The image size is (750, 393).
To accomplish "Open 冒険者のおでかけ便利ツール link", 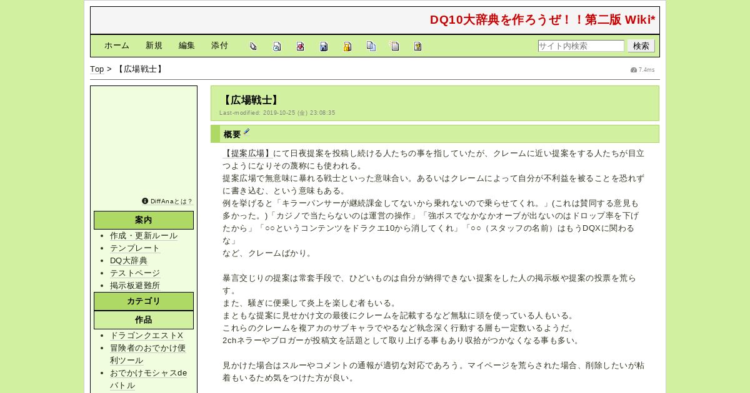I will (x=147, y=354).
